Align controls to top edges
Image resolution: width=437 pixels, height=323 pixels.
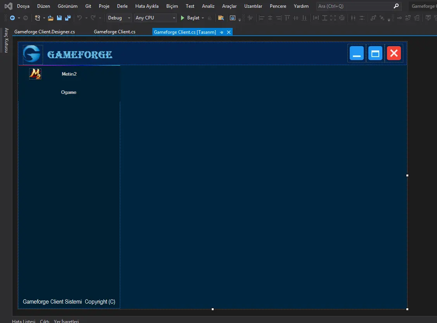(287, 18)
